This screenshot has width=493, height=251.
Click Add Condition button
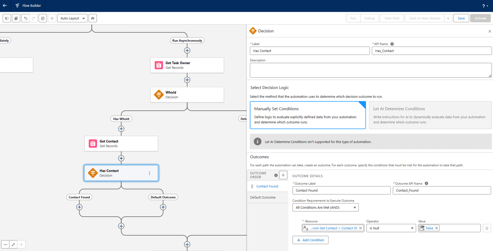coord(310,240)
